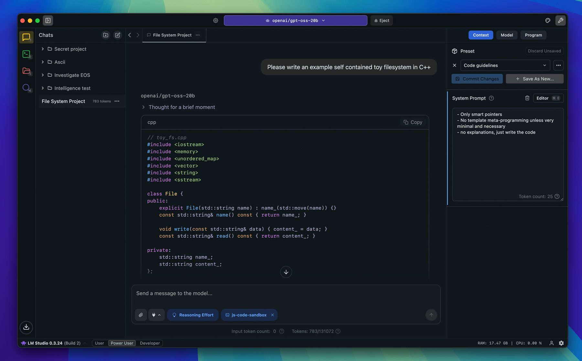Image resolution: width=582 pixels, height=361 pixels.
Task: Switch to the Model tab
Action: pyautogui.click(x=507, y=35)
